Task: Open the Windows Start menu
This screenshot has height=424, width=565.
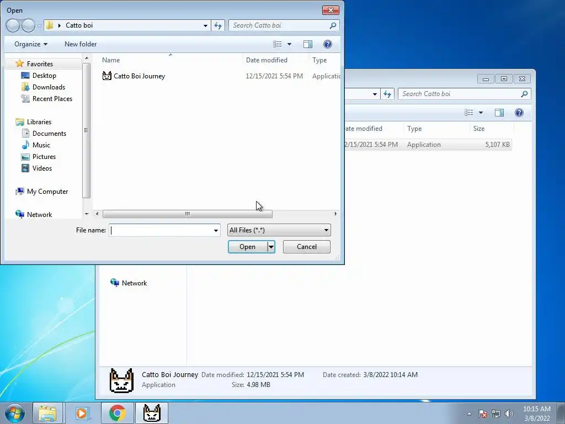Action: pyautogui.click(x=14, y=413)
